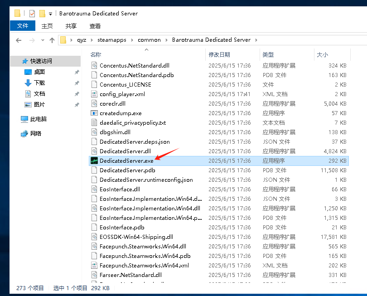Click the Back navigation arrow
This screenshot has width=367, height=296.
[19, 40]
